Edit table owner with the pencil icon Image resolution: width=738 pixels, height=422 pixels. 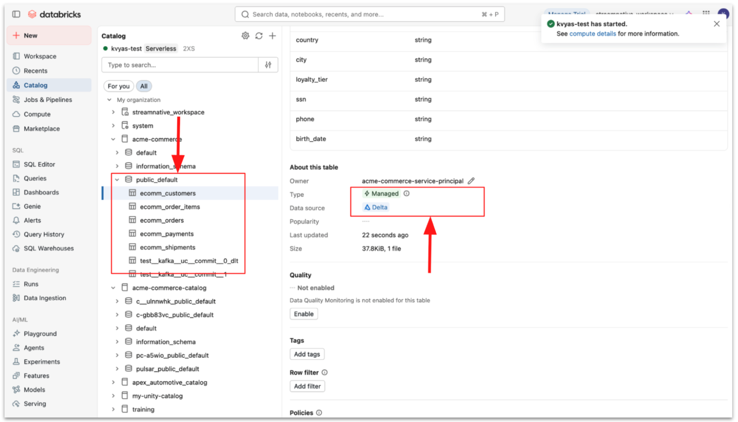(x=471, y=181)
